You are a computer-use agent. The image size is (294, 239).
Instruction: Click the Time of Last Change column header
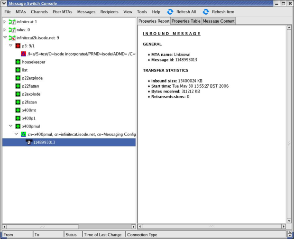[103, 235]
